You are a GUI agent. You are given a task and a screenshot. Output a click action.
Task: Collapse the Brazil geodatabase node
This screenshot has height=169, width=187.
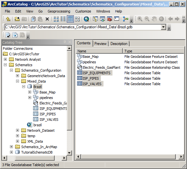(23, 86)
